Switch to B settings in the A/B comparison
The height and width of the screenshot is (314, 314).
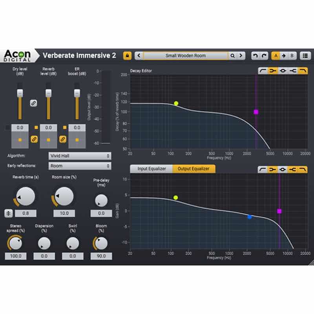(x=292, y=55)
